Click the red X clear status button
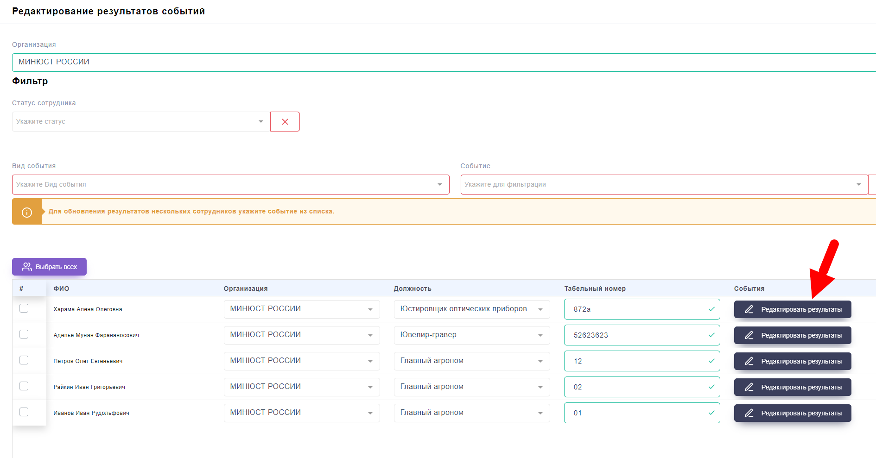The image size is (876, 458). coord(285,122)
